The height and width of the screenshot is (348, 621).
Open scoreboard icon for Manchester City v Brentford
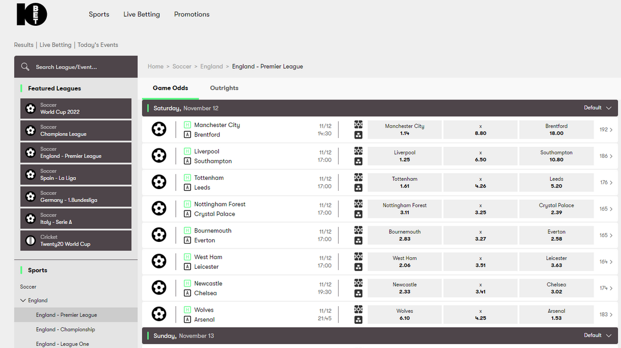358,124
